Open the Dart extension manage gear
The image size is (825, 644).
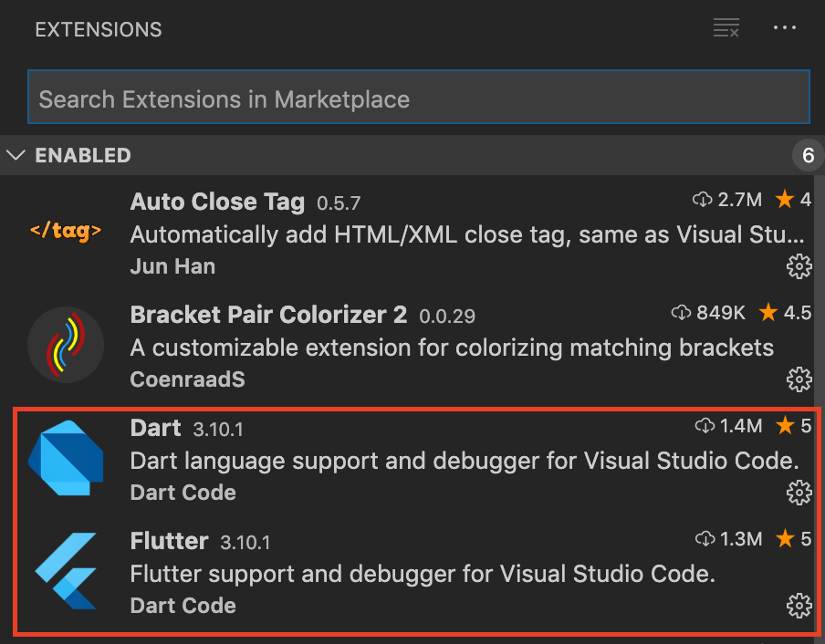(x=799, y=493)
